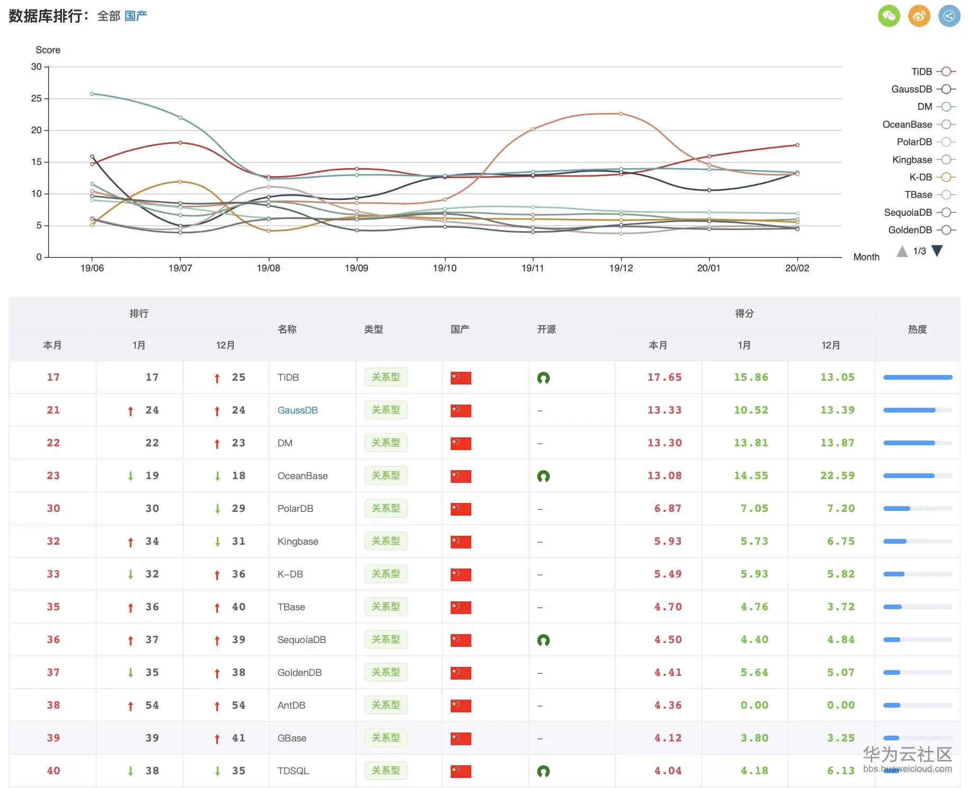
Task: Click the blue share icon
Action: (949, 16)
